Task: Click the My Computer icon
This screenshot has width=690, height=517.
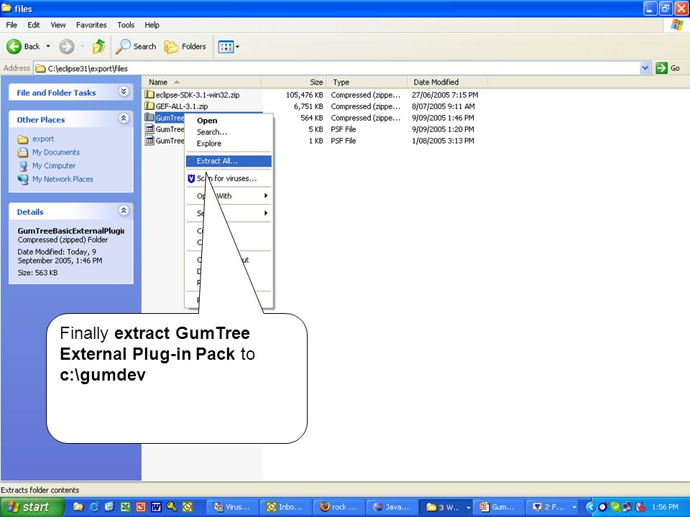Action: pos(23,166)
